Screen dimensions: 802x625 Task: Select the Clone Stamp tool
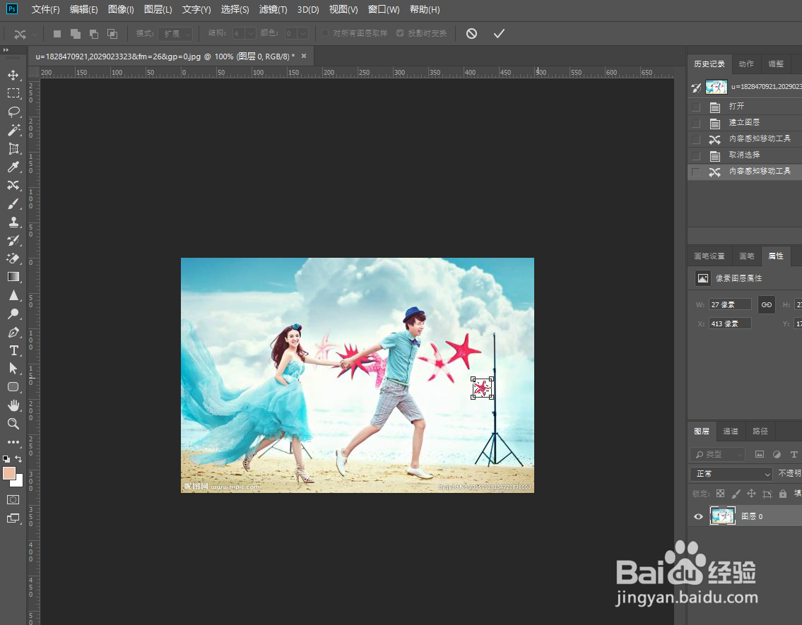(13, 222)
